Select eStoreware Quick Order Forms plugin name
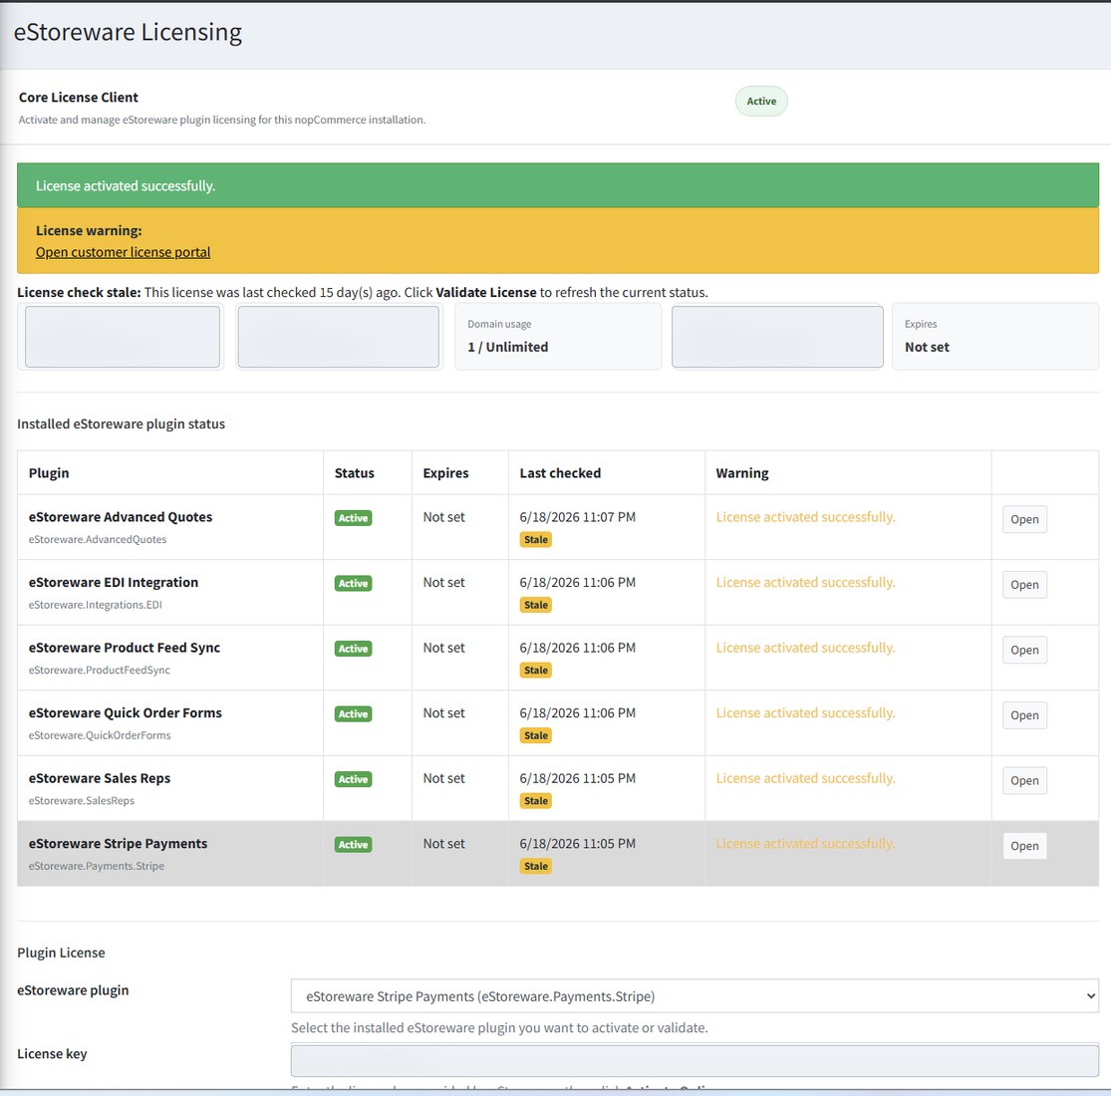Image resolution: width=1111 pixels, height=1096 pixels. pyautogui.click(x=125, y=712)
